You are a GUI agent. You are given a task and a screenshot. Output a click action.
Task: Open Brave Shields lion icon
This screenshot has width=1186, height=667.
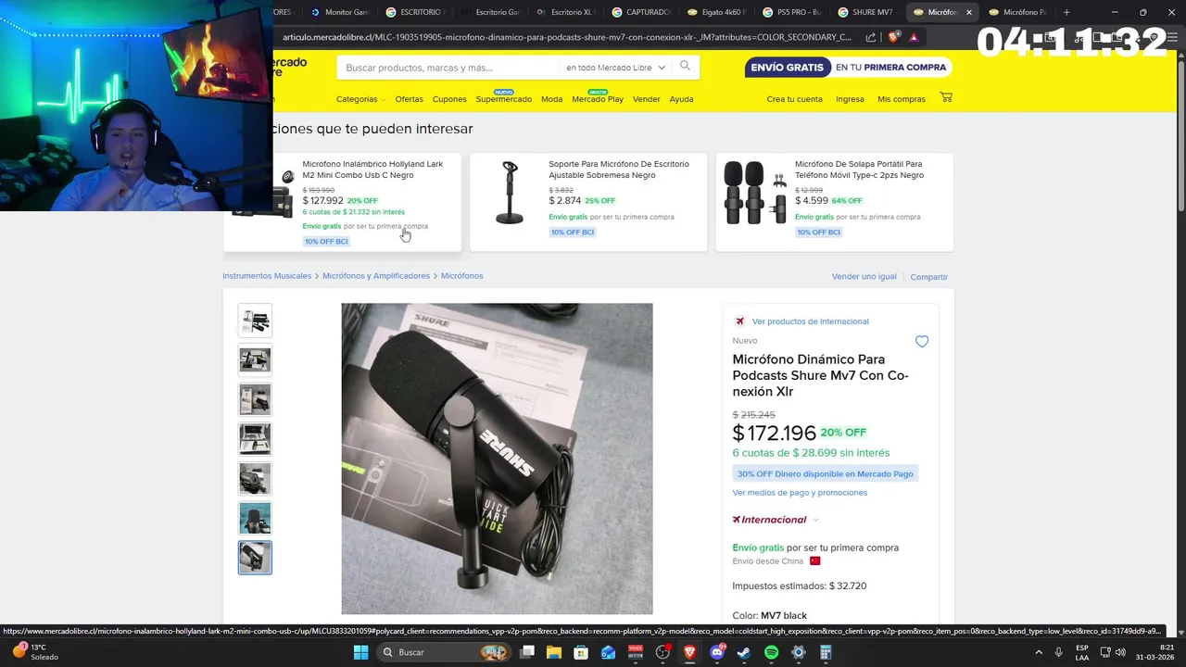click(x=893, y=37)
